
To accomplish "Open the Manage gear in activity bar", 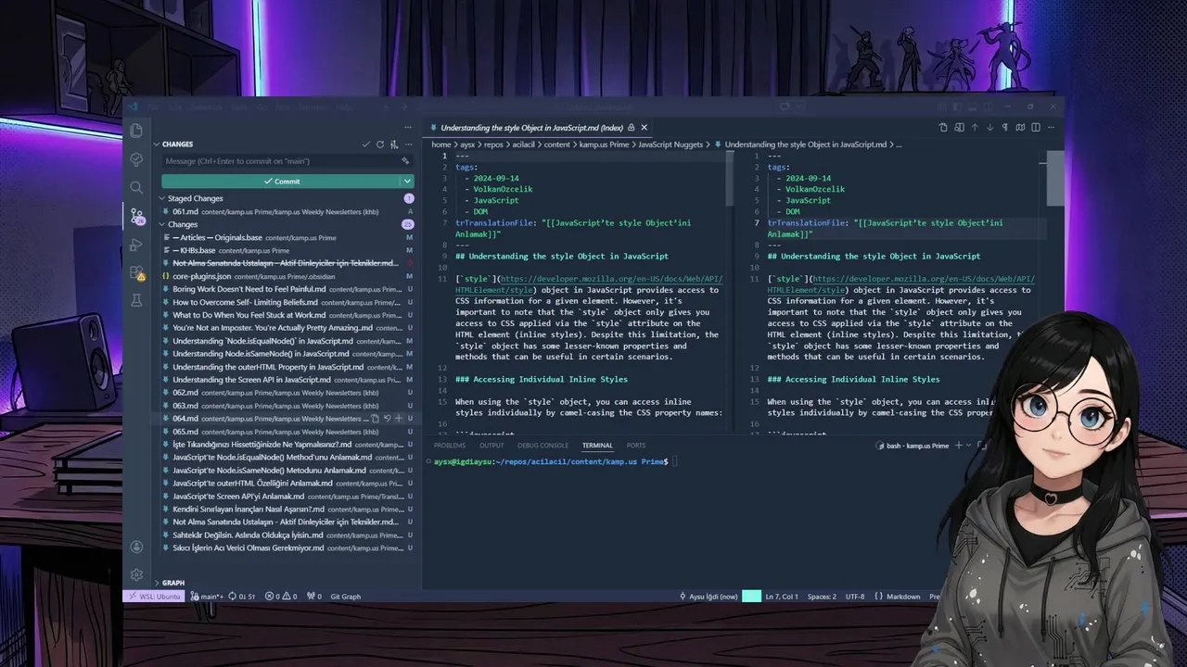I will (x=136, y=574).
